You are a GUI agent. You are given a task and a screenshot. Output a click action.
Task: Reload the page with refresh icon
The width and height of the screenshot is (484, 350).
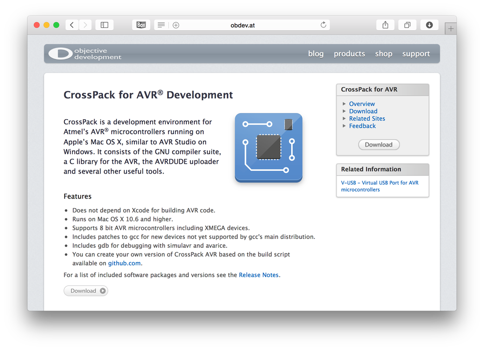pyautogui.click(x=323, y=25)
